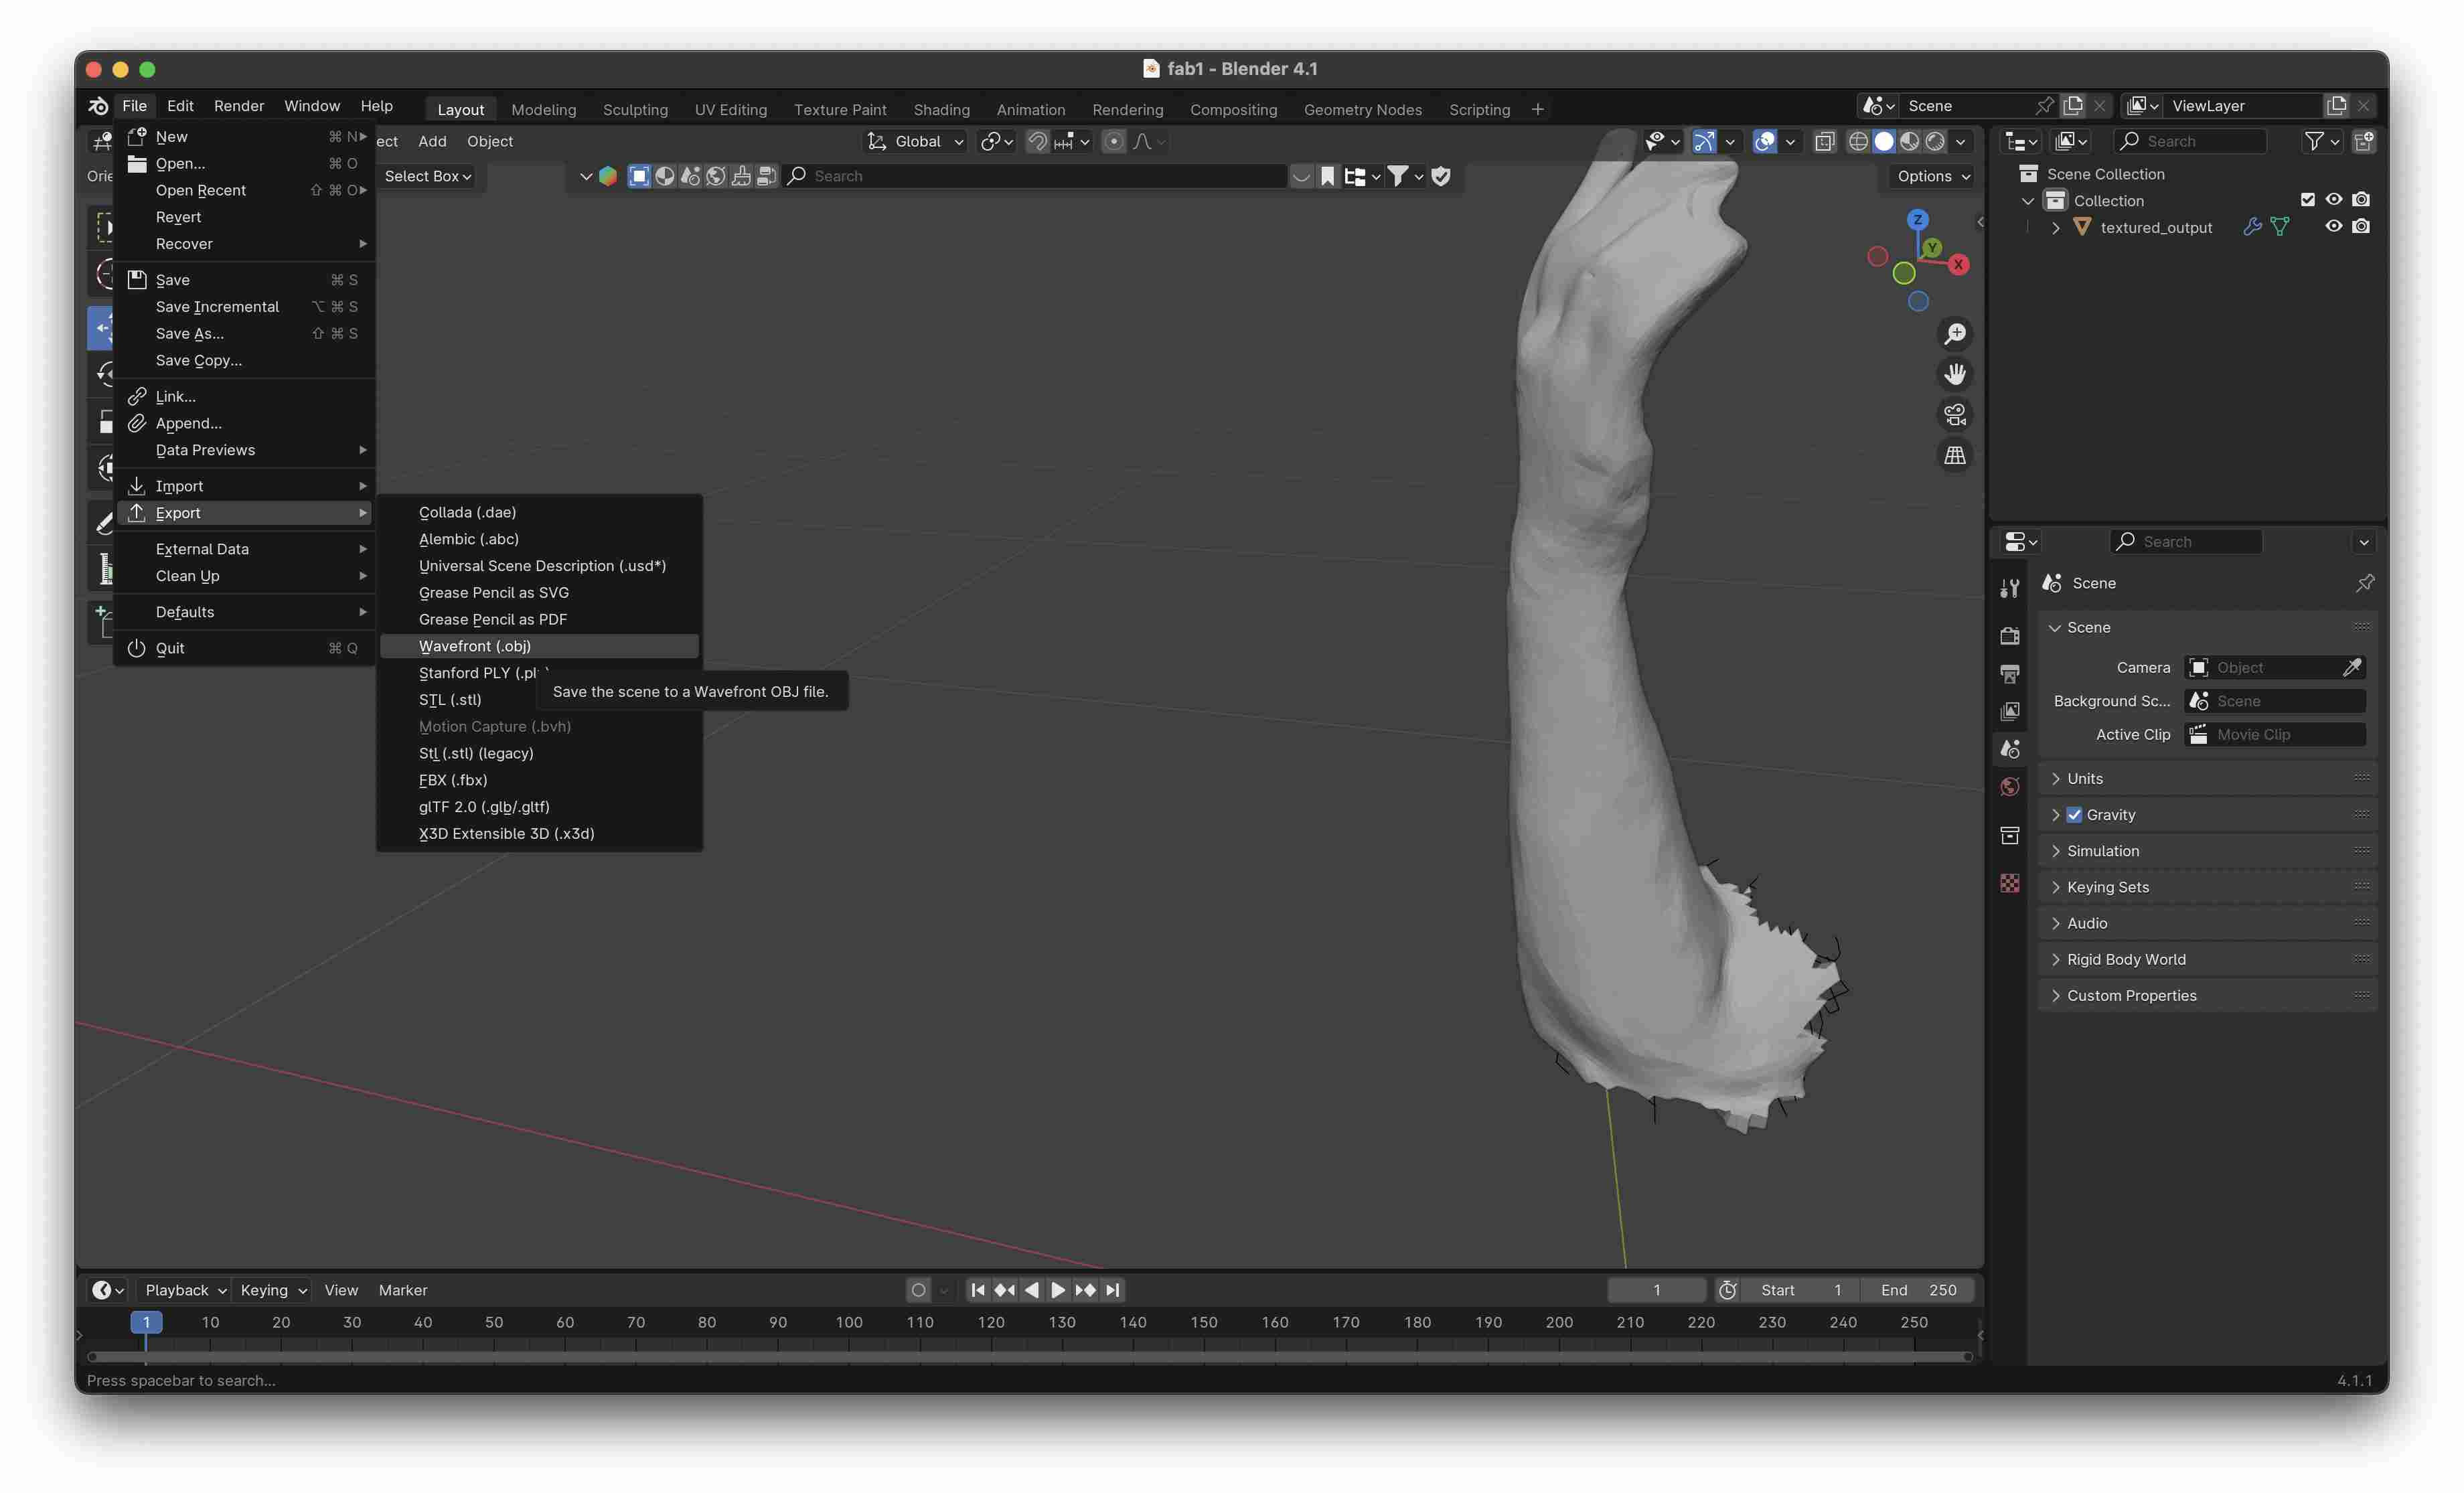Click the End frame field 250
Viewport: 2464px width, 1493px height.
(1918, 1290)
